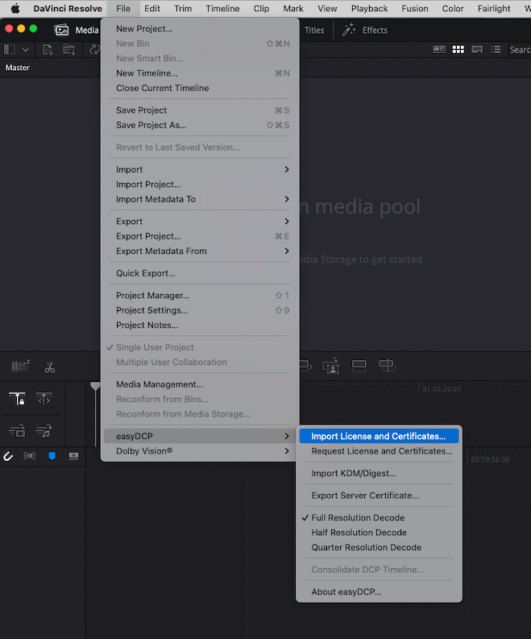Open the Playback menu
Viewport: 531px width, 639px height.
point(369,9)
